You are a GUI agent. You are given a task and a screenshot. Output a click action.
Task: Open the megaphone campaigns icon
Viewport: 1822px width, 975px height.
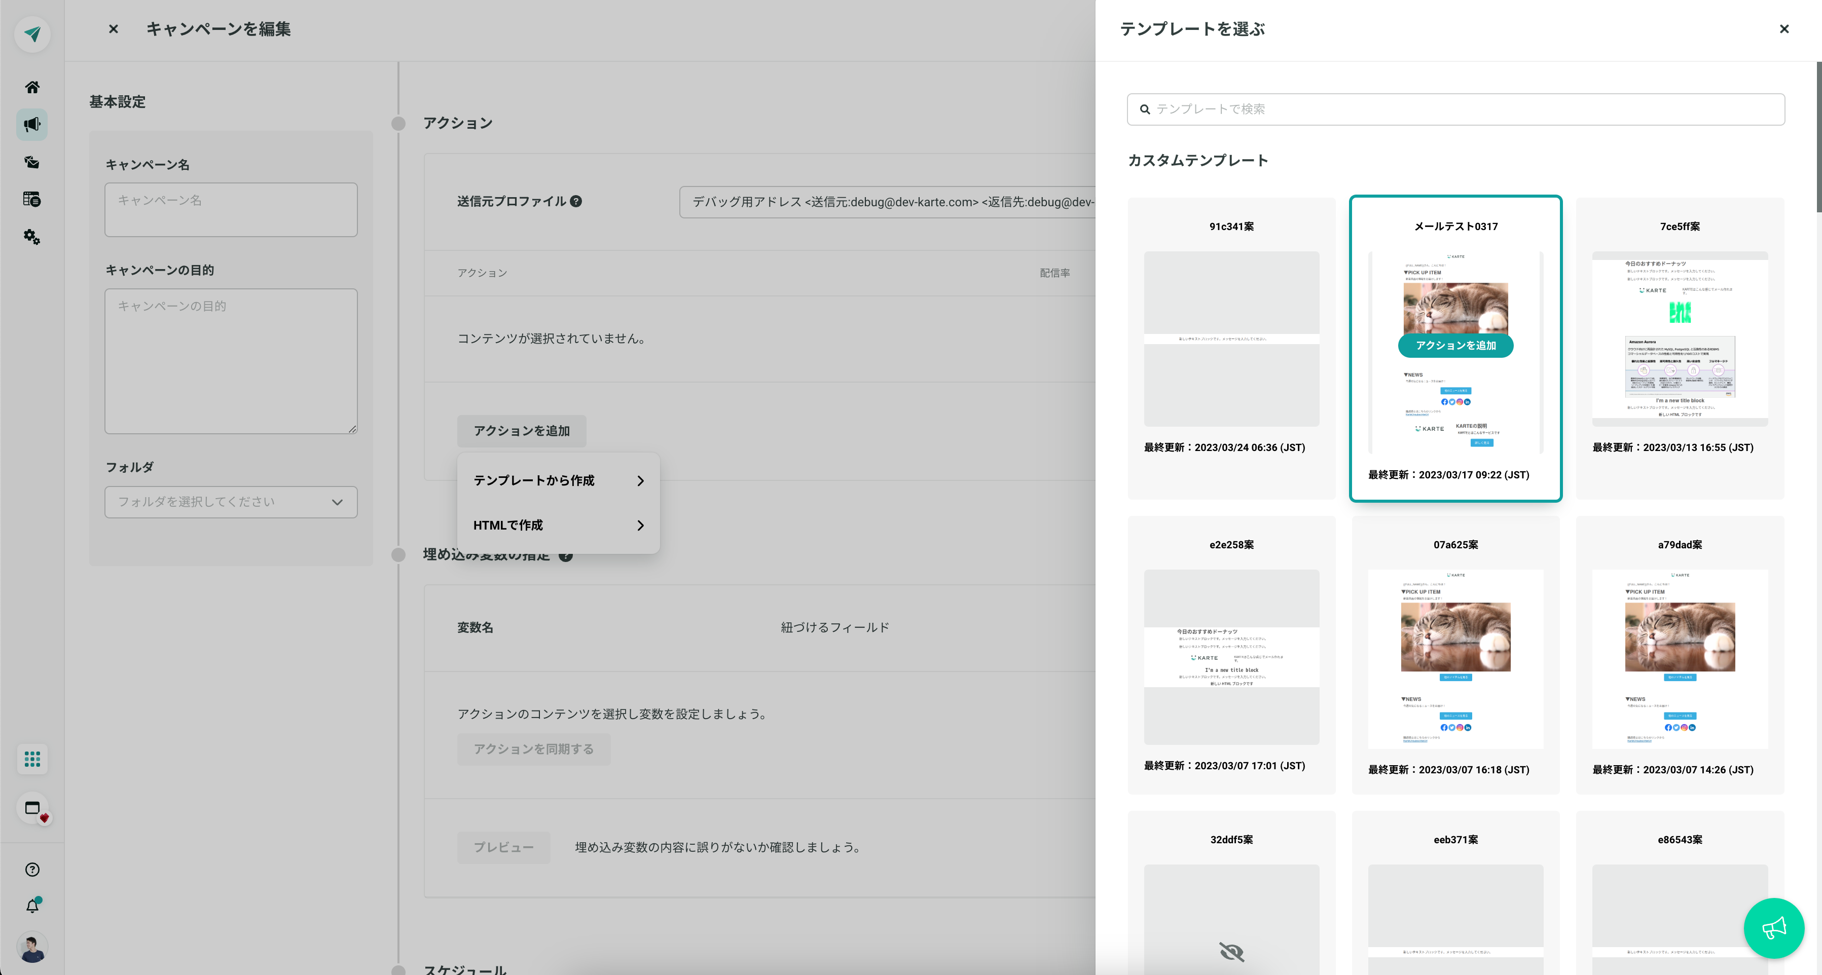point(32,125)
